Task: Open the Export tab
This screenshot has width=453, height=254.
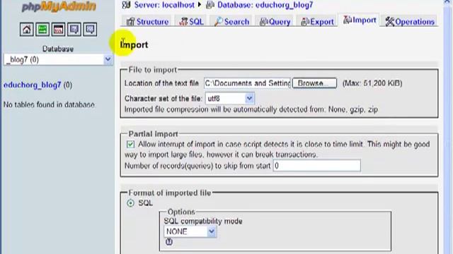Action: pos(317,22)
